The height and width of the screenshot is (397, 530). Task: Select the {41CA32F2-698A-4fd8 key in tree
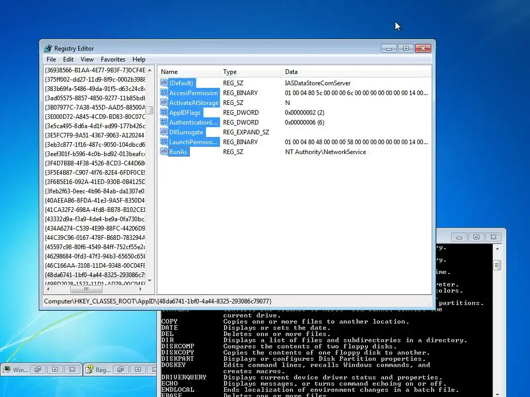(x=95, y=209)
